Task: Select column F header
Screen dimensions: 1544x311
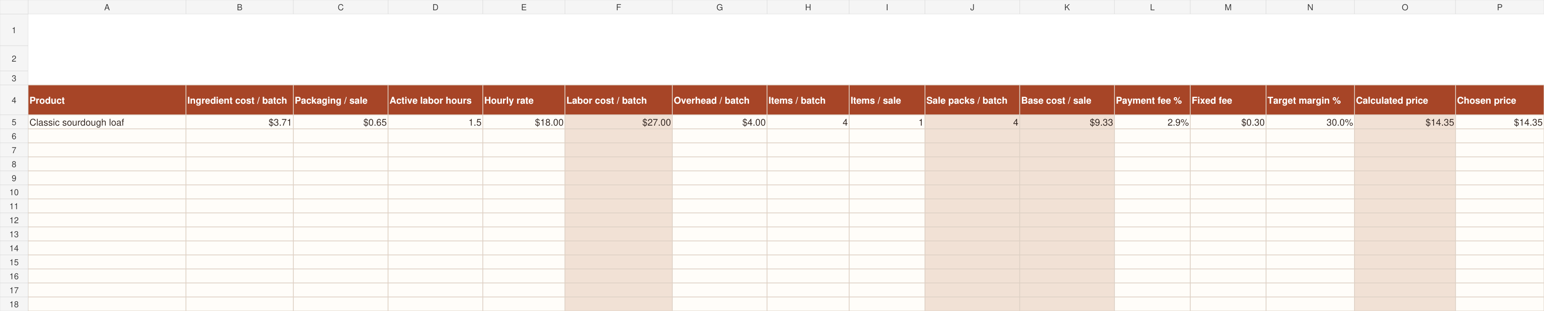Action: tap(618, 7)
